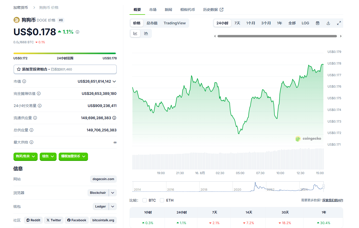The image size is (359, 228).
Task: Select 1年 time range
Action: pyautogui.click(x=279, y=23)
